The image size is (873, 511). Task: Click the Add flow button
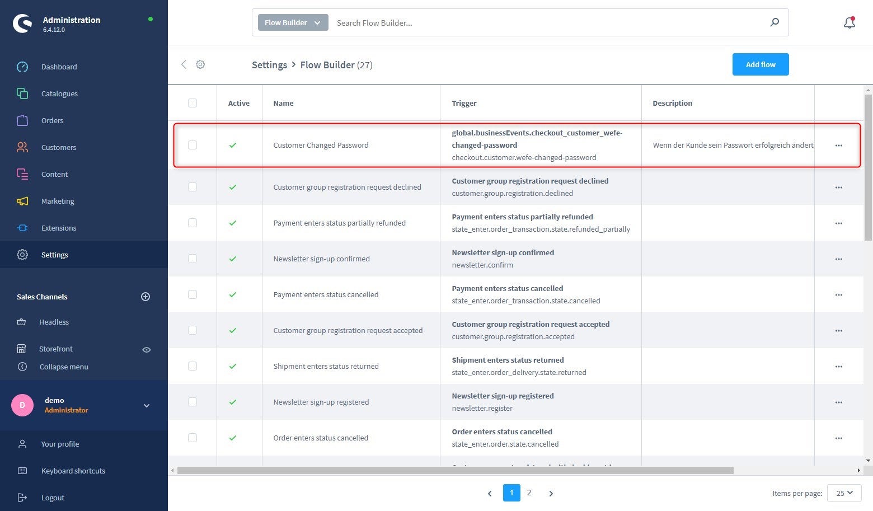click(761, 64)
